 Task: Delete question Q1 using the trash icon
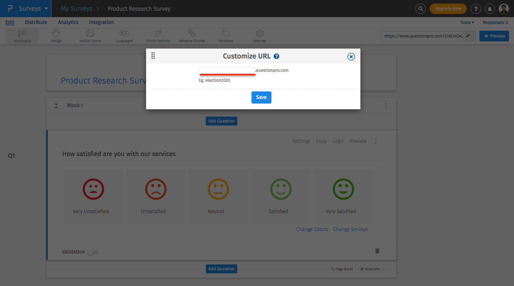[377, 251]
